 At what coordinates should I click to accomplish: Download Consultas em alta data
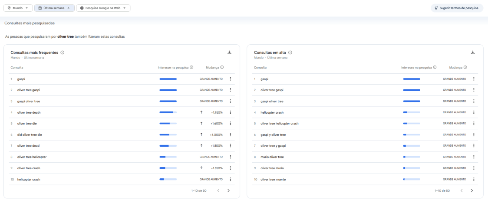pos(473,53)
